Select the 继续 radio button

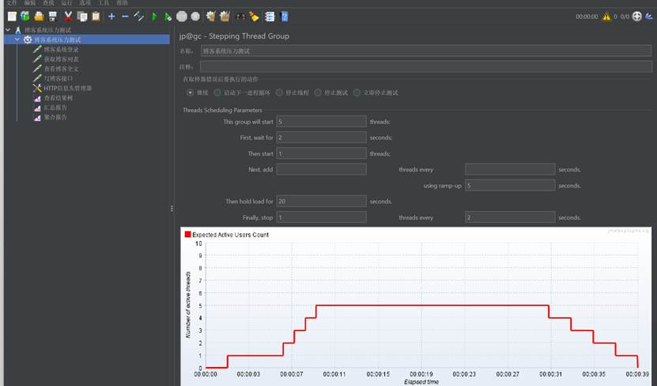coord(191,93)
